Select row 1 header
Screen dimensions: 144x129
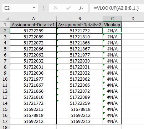(x=5, y=25)
